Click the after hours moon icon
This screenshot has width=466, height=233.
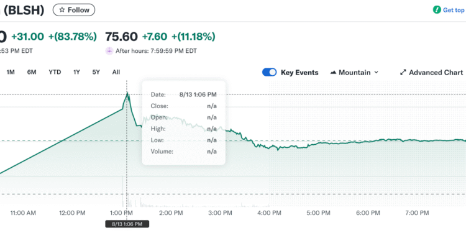[x=109, y=51]
